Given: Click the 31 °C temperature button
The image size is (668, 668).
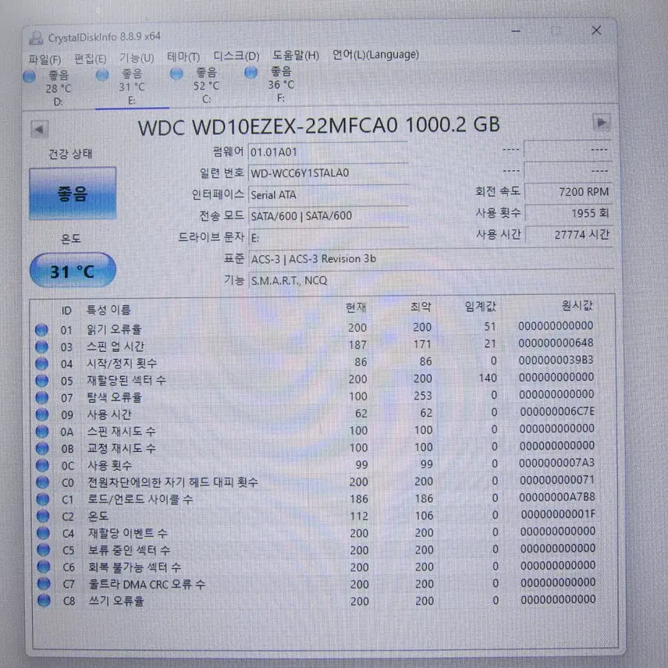Looking at the screenshot, I should click(73, 271).
